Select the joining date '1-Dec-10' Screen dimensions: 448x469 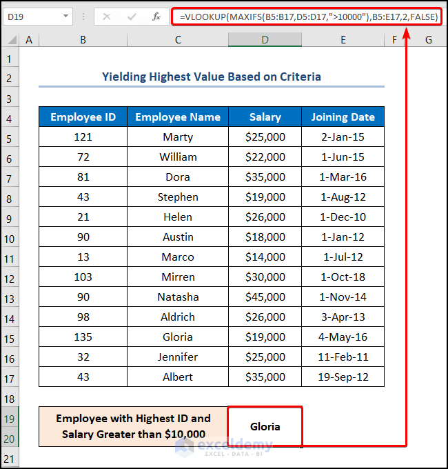point(343,217)
